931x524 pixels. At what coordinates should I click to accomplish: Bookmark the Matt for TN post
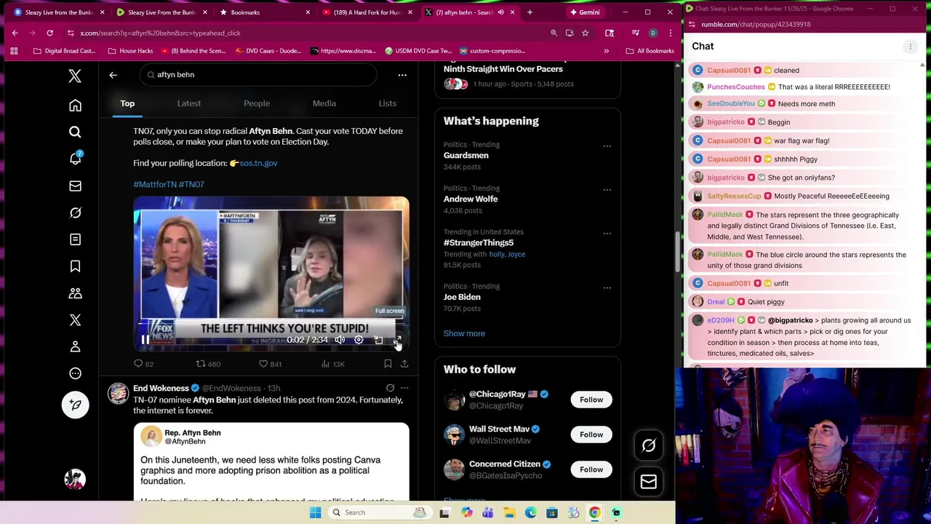(x=388, y=364)
